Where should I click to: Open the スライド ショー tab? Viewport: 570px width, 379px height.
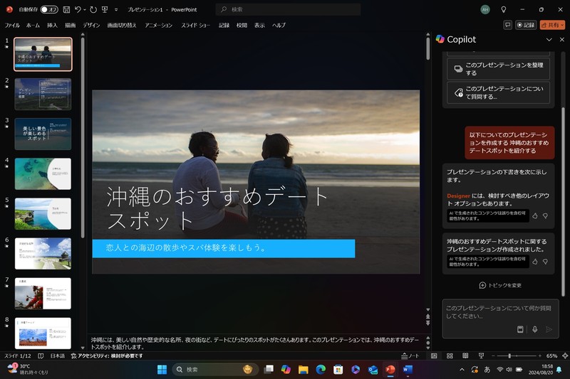click(195, 25)
